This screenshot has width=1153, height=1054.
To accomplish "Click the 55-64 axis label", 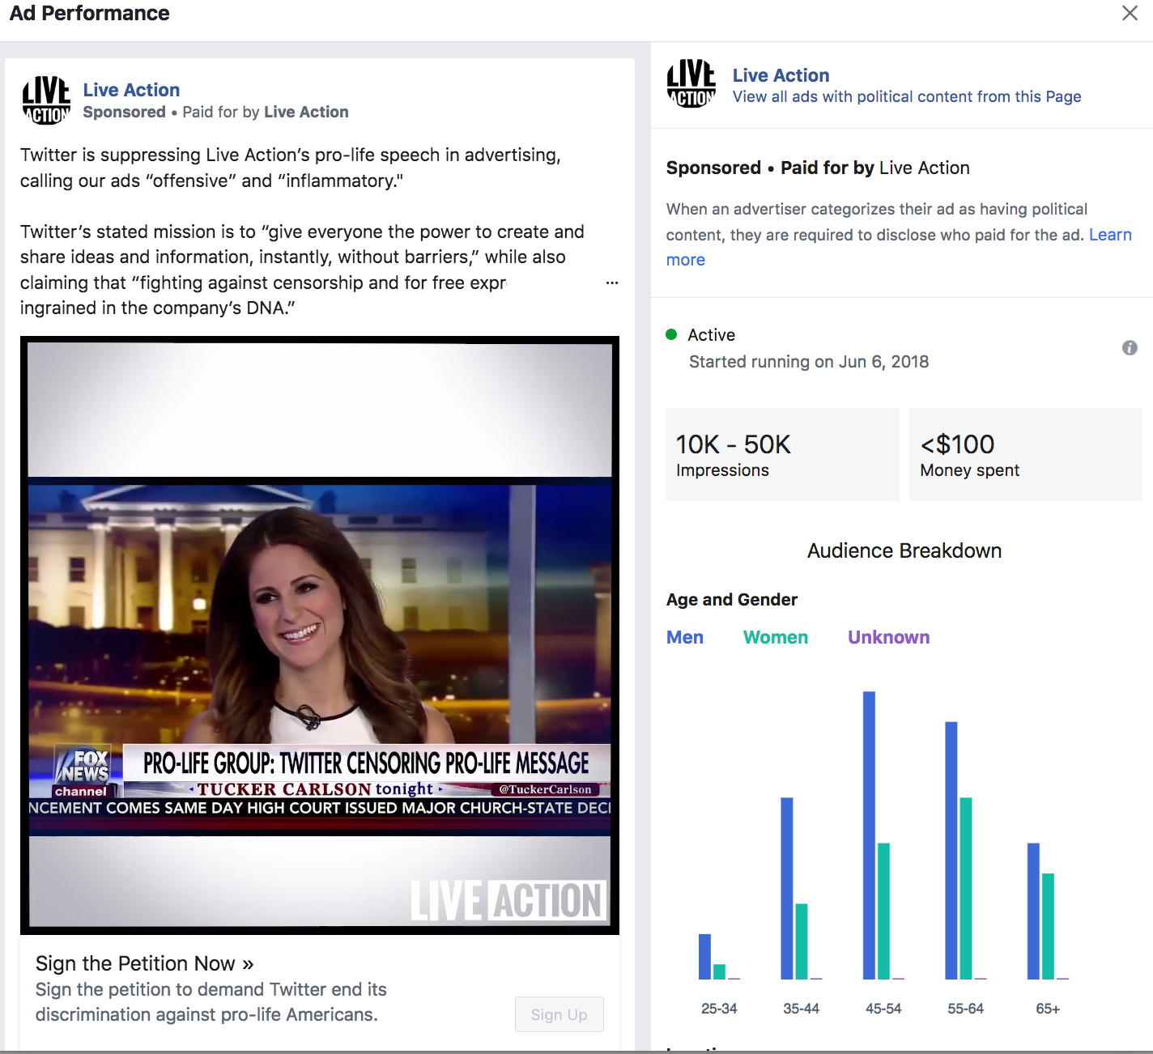I will pyautogui.click(x=965, y=1009).
